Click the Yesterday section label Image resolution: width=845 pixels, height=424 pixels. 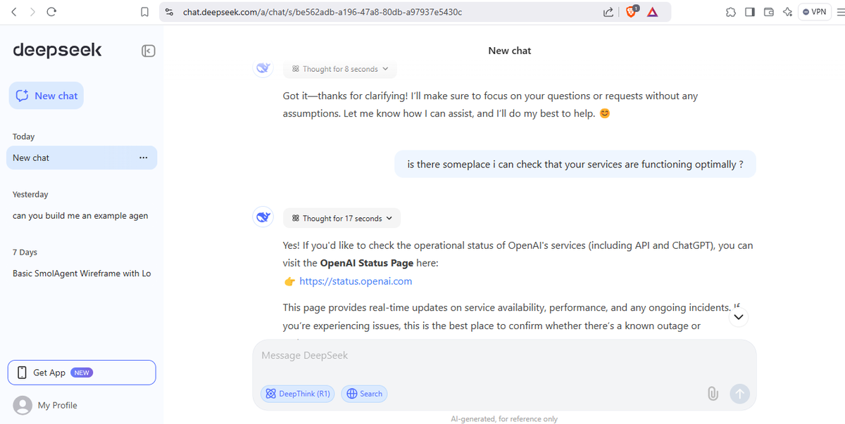[30, 194]
